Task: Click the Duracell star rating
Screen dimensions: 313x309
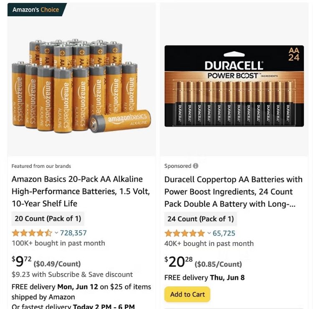Action: [x=184, y=233]
